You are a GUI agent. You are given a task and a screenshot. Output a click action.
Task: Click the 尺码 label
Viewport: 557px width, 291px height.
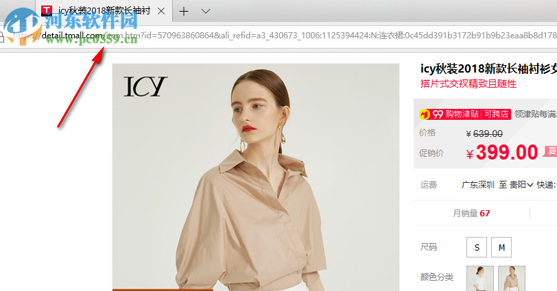[x=429, y=247]
